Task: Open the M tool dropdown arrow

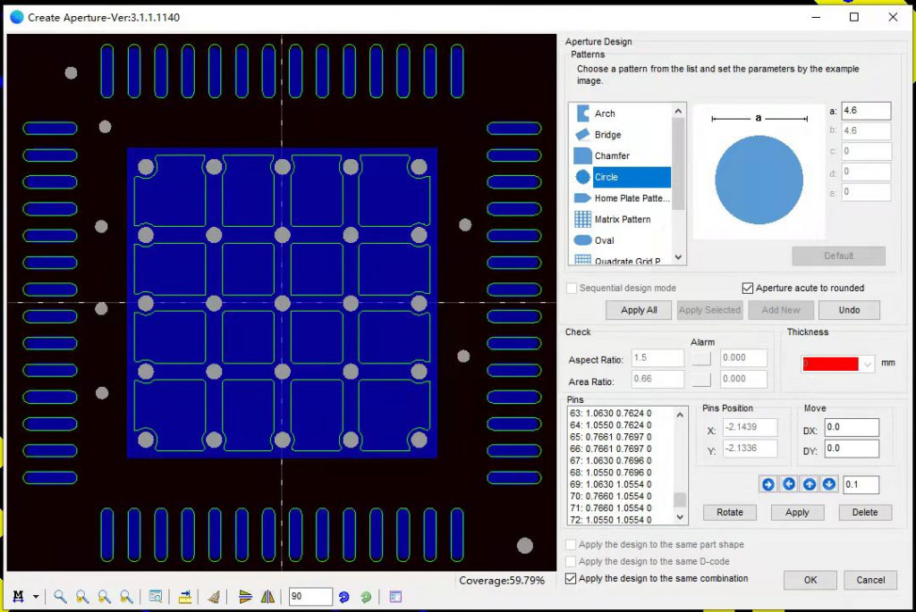Action: (36, 597)
